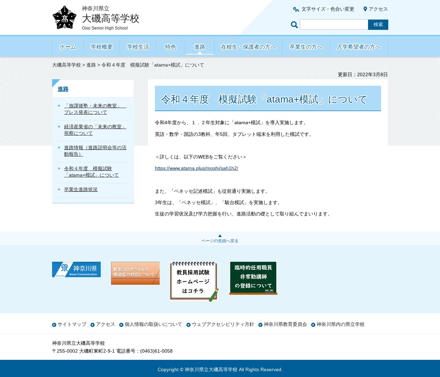Click ページの先頭へ戻る link
This screenshot has height=377, width=440.
220,241
